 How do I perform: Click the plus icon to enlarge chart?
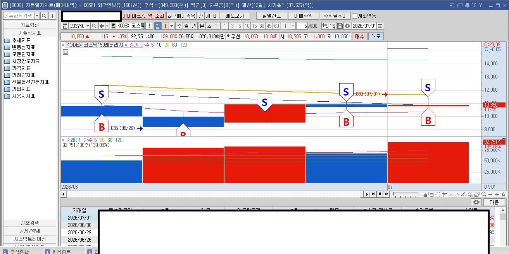[x=497, y=194]
